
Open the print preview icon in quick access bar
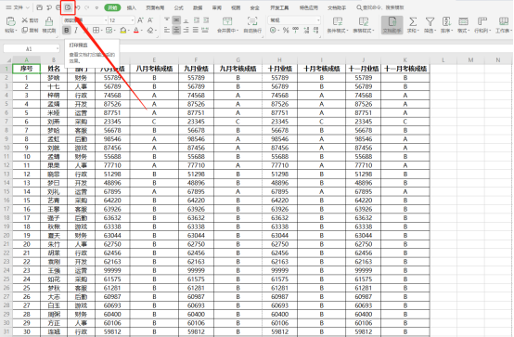[68, 7]
